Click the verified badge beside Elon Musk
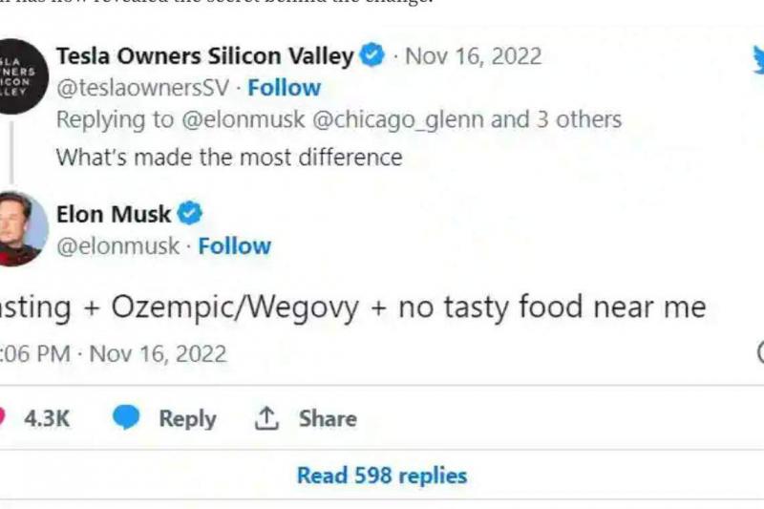Screen dimensions: 764x509 [x=191, y=213]
